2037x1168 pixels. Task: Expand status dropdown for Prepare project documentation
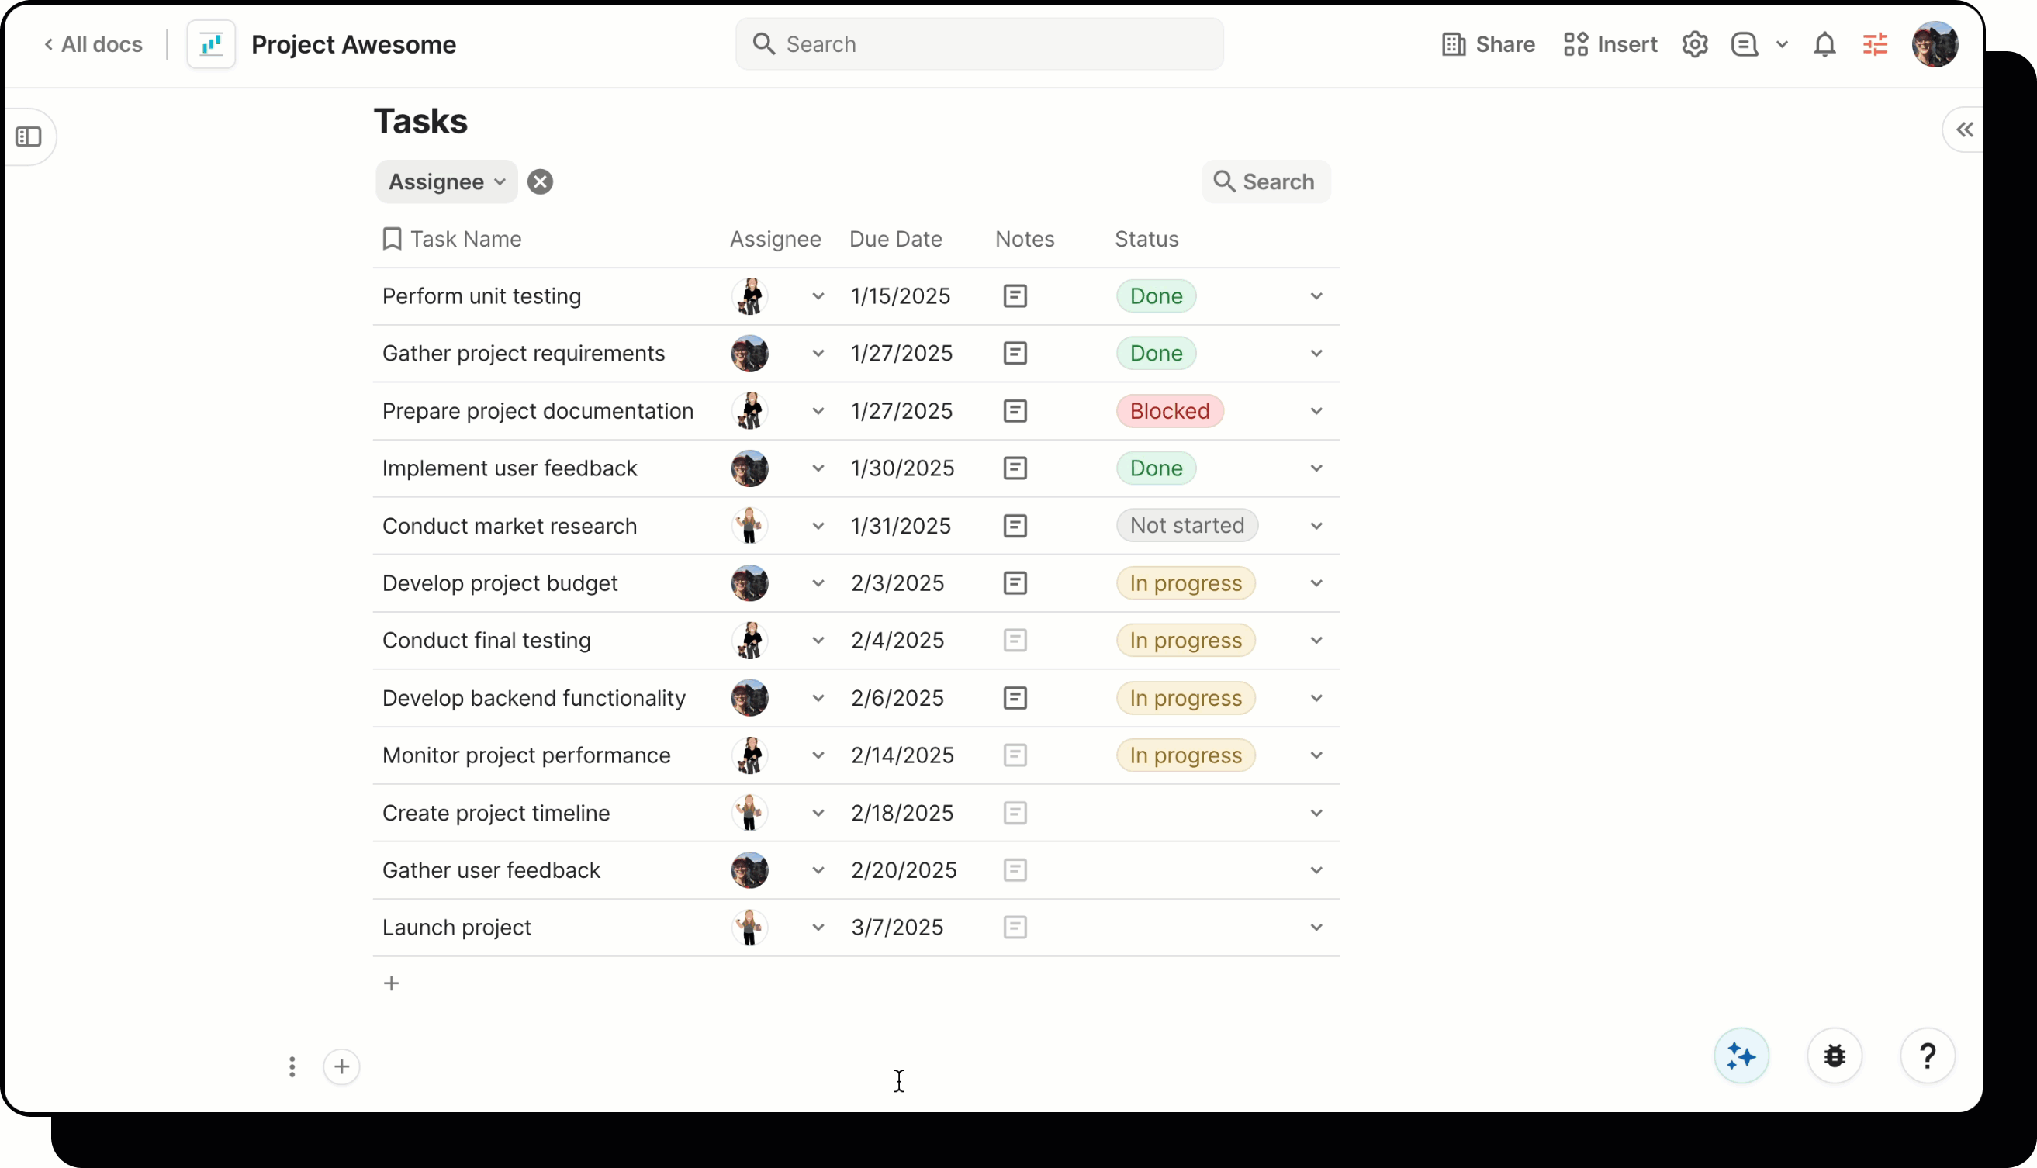tap(1315, 411)
